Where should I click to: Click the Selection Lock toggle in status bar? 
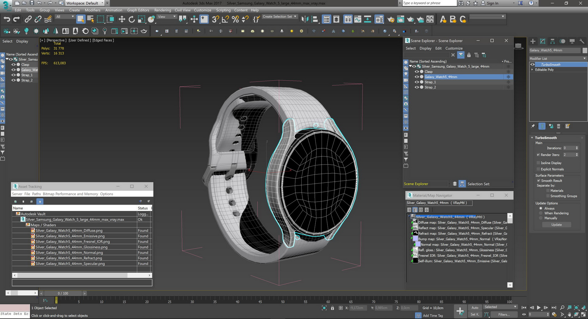(332, 308)
